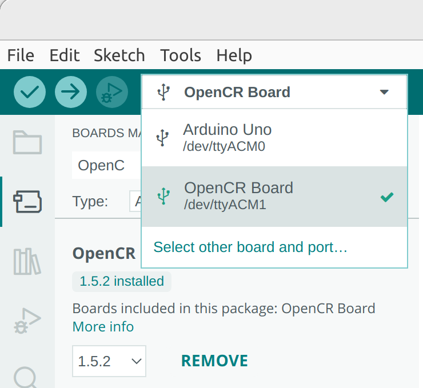Open the File menu

click(21, 55)
